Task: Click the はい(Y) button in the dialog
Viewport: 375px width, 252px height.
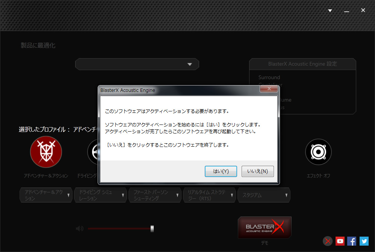Action: click(x=221, y=171)
